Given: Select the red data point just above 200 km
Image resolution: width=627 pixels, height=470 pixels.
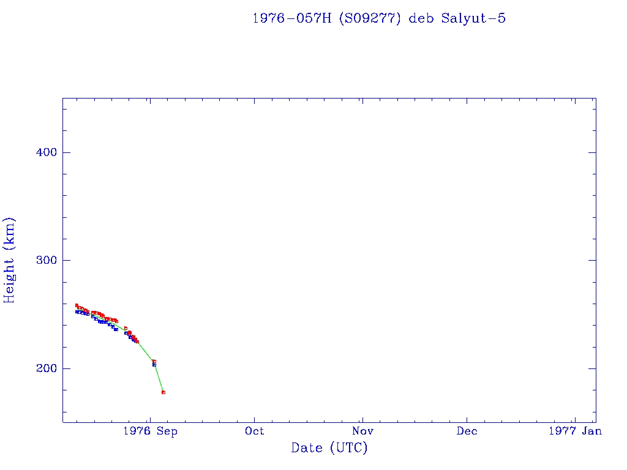Looking at the screenshot, I should tap(154, 361).
